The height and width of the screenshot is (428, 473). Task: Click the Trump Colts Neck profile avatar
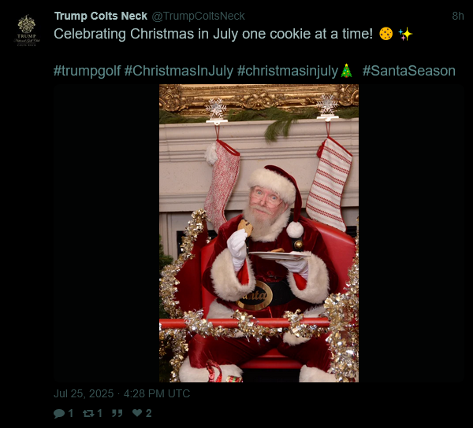tap(27, 31)
